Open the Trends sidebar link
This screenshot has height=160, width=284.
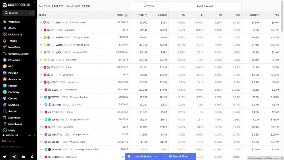12,41
